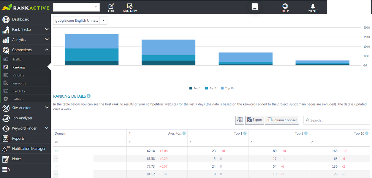Click the ADD NEW project icon
Screen dimensions: 372x178
point(130,8)
